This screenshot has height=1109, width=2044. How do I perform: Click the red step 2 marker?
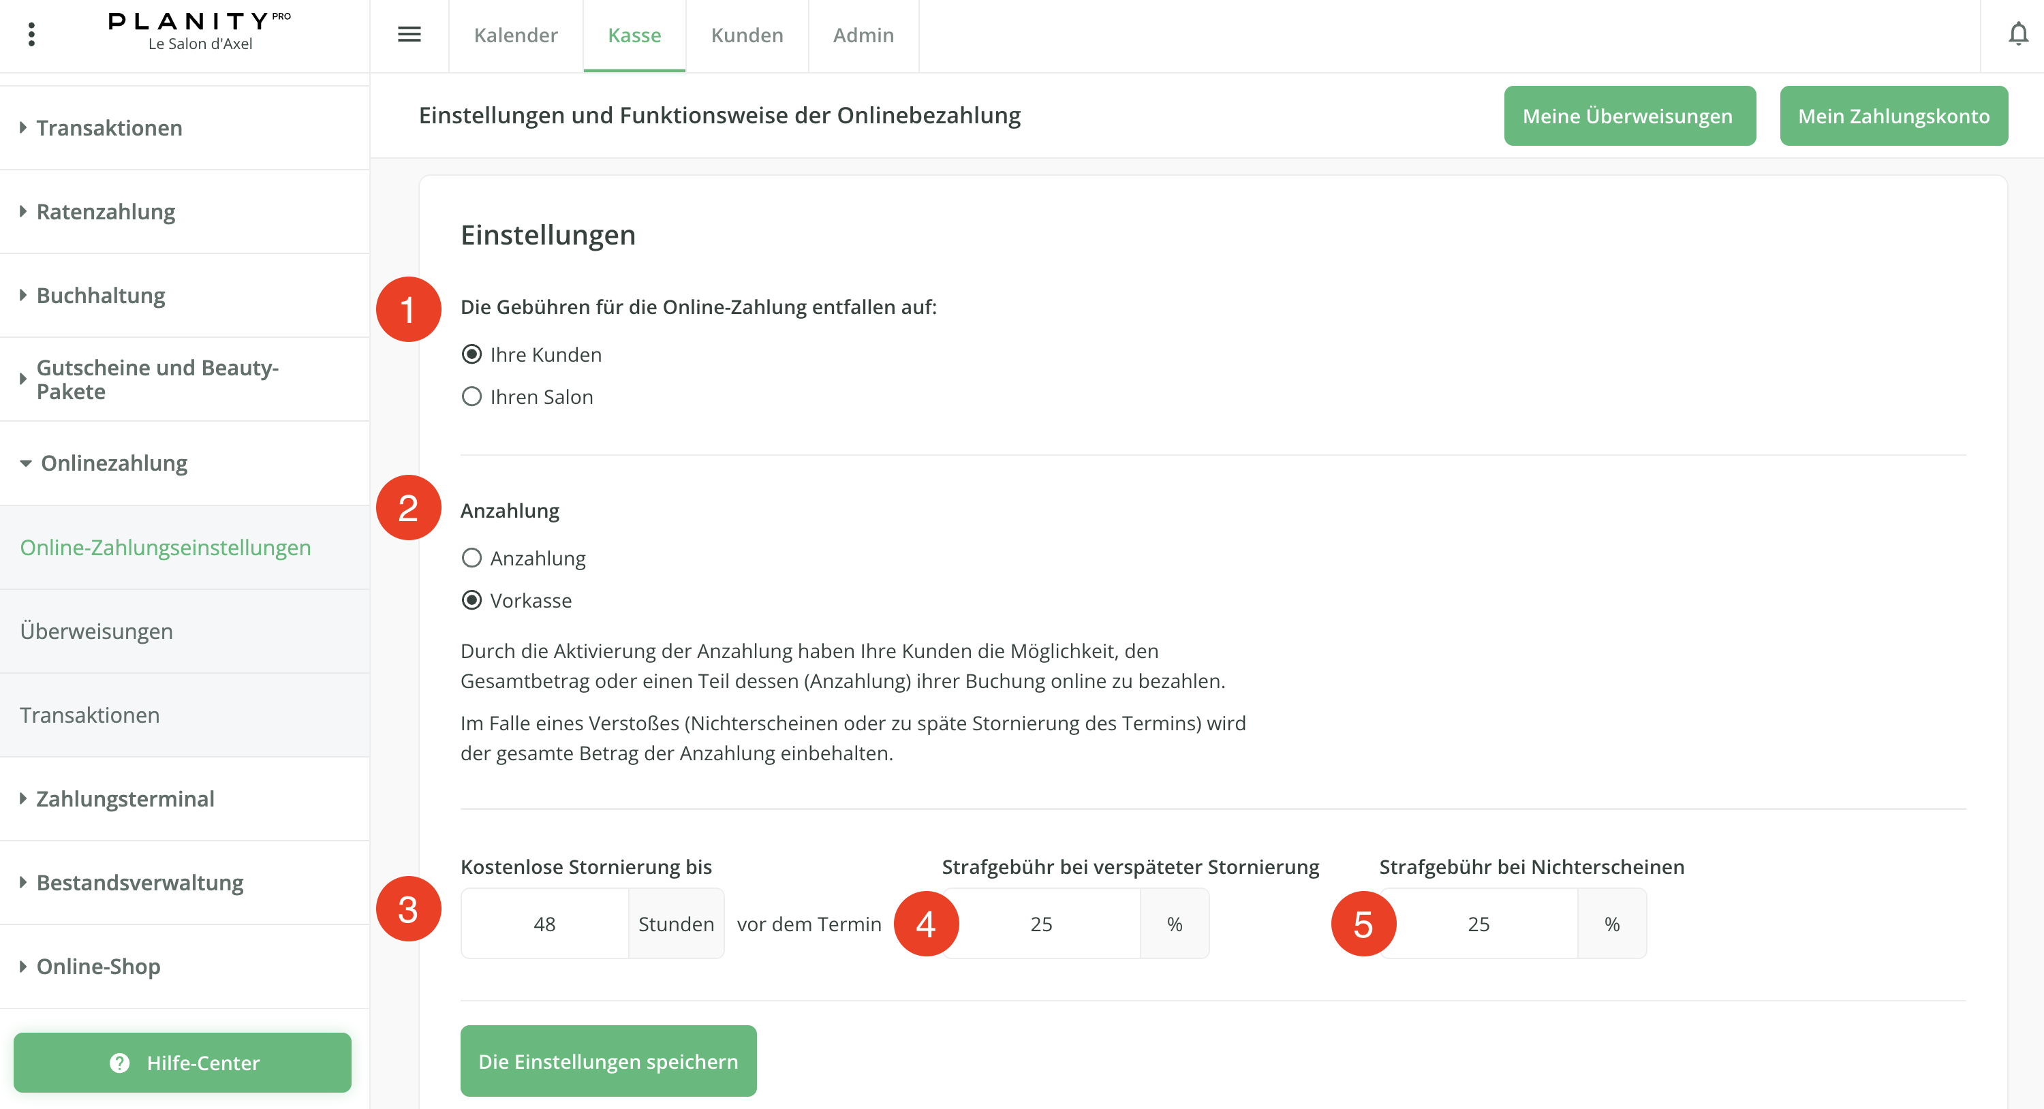[408, 507]
